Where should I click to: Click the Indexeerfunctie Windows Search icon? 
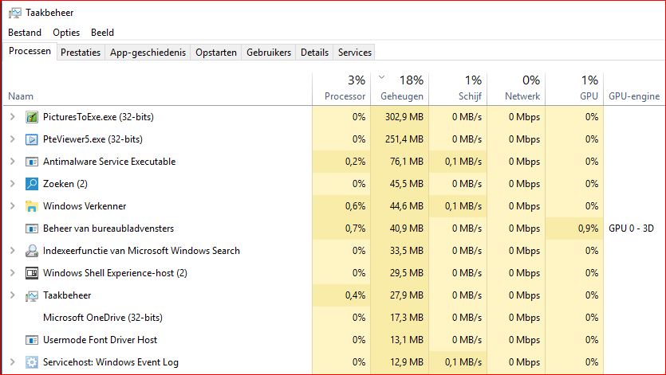pos(32,251)
